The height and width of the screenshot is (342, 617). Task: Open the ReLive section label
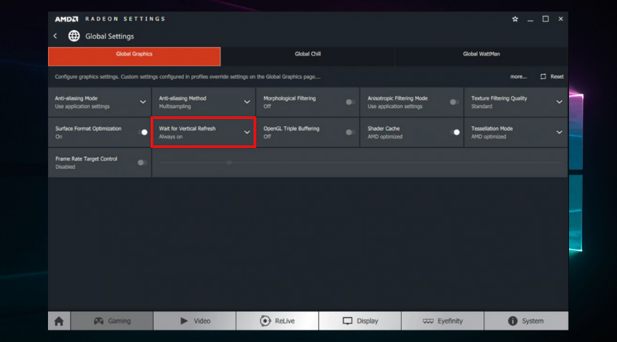(x=285, y=321)
